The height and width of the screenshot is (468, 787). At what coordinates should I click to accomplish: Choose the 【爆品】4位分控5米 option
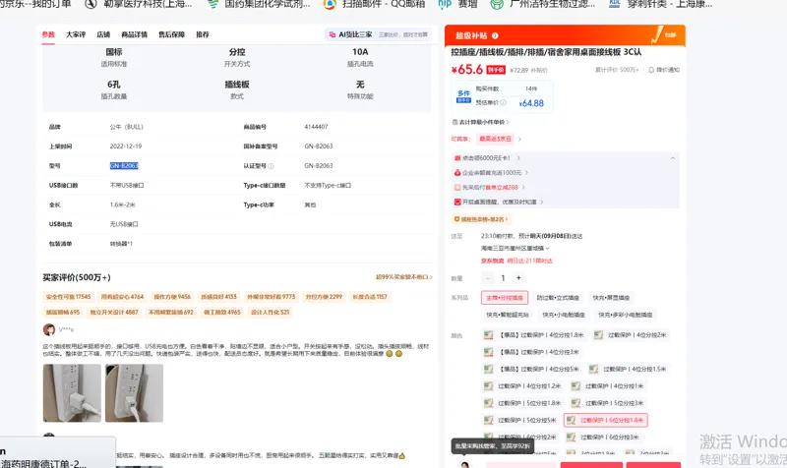point(532,369)
